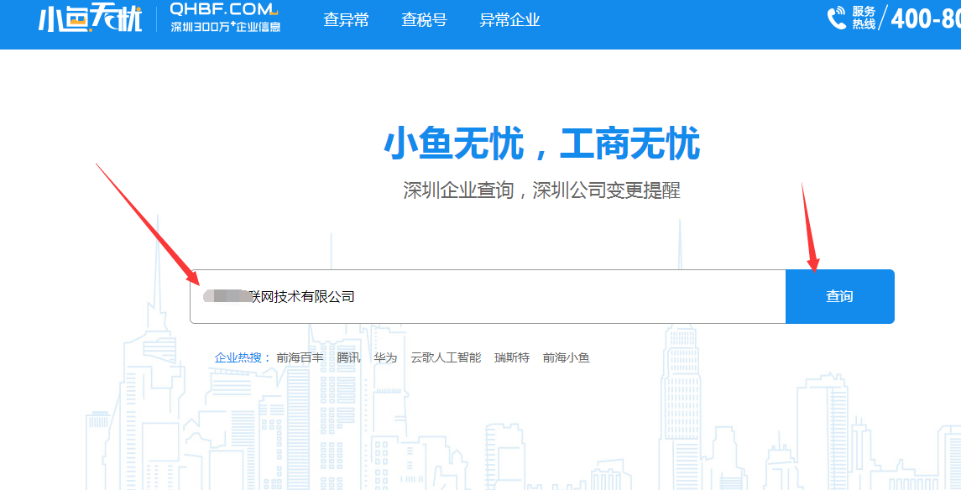Click the 服务热线 label

click(x=864, y=18)
